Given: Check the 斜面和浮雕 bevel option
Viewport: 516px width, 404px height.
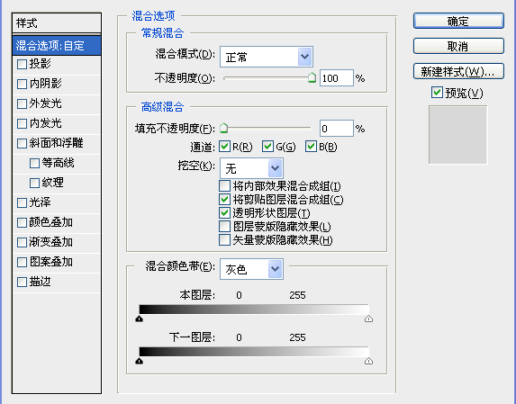Looking at the screenshot, I should (x=22, y=143).
